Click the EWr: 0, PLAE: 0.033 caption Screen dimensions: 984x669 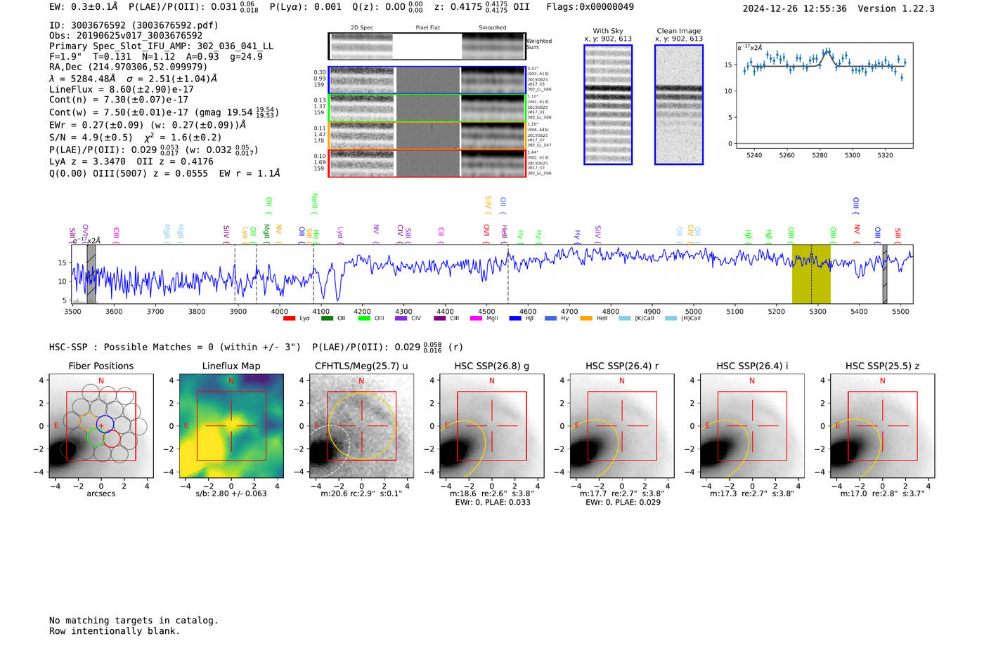tap(493, 503)
